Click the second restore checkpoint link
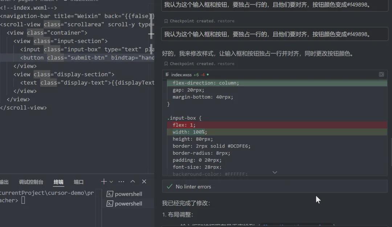This screenshot has width=392, height=227. point(226,63)
